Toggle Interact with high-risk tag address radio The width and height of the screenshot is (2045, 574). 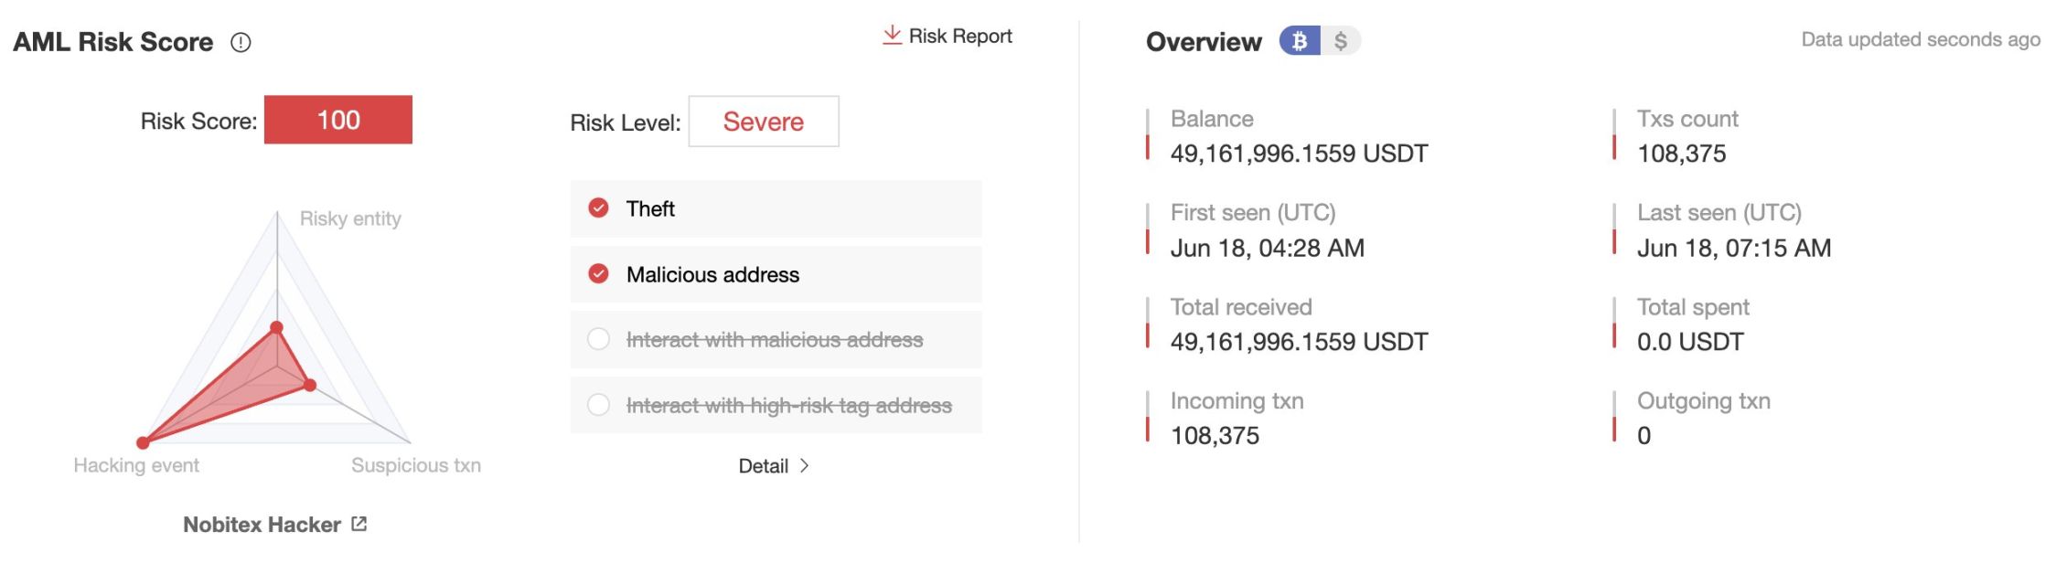pyautogui.click(x=598, y=405)
